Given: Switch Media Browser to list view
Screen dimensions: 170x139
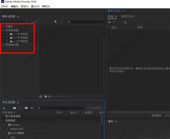Looking at the screenshot, I should (x=41, y=97).
